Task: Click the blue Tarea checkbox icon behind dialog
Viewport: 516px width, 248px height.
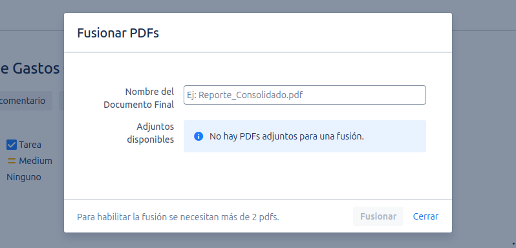Action: click(x=12, y=145)
